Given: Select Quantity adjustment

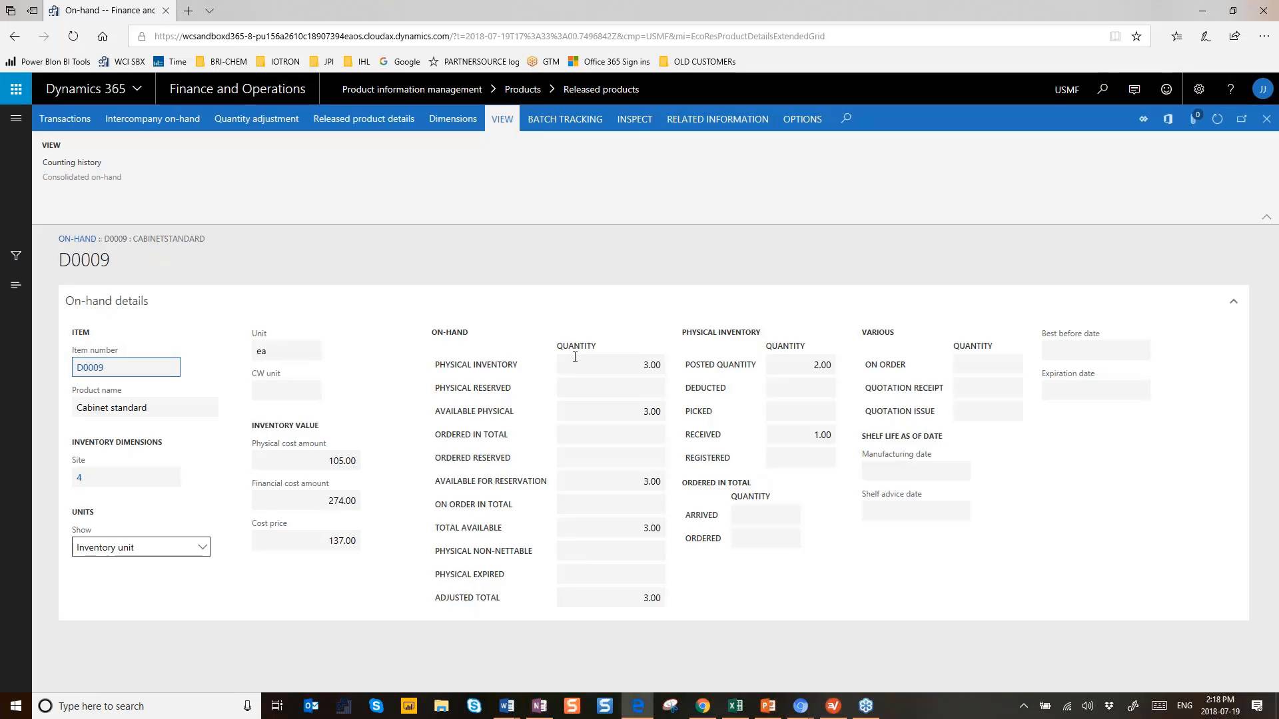Looking at the screenshot, I should (256, 119).
